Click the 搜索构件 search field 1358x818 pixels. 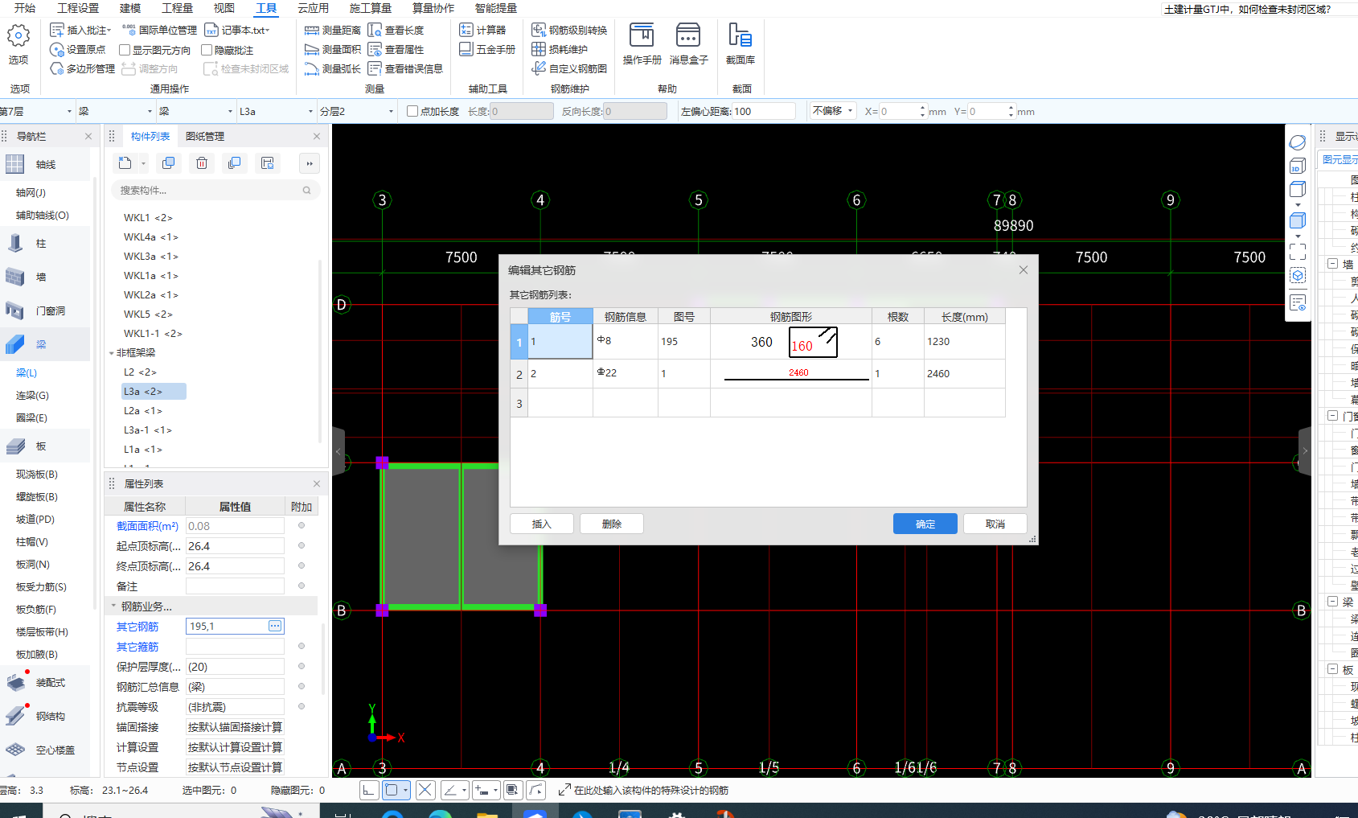point(215,191)
